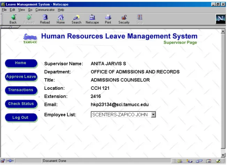Collapse the navigation toolbar handle
This screenshot has height=166, width=227.
click(x=1, y=19)
